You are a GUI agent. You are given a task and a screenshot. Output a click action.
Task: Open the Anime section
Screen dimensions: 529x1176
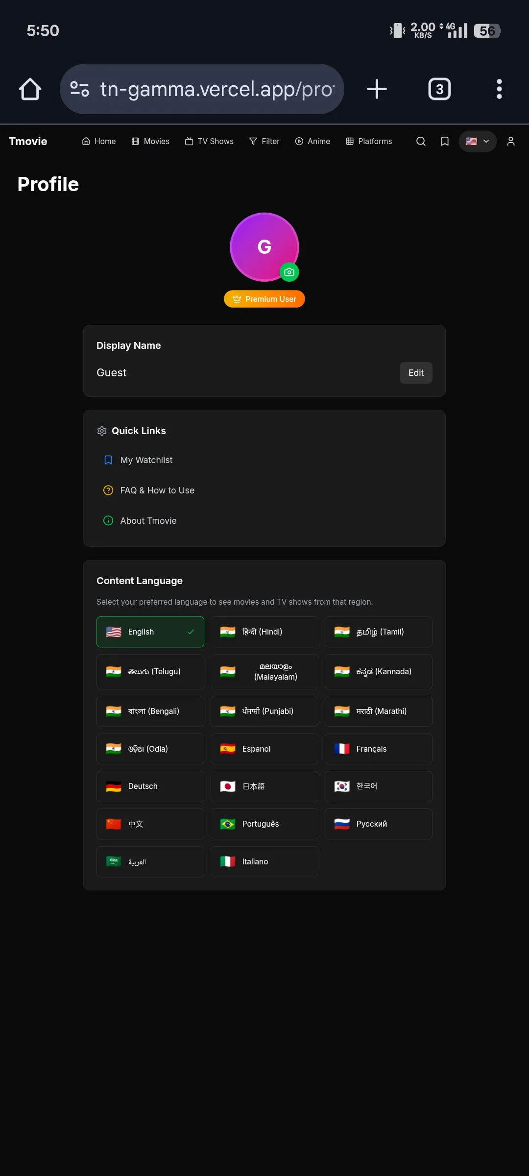pos(313,141)
